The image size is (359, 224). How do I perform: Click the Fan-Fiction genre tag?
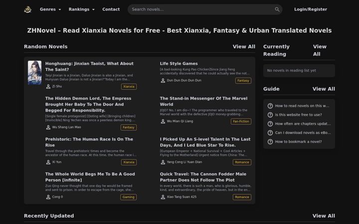click(241, 121)
